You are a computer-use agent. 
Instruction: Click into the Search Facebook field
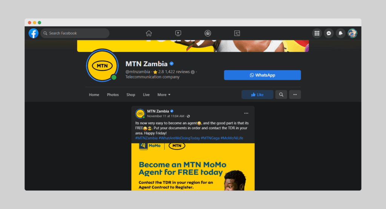[75, 33]
